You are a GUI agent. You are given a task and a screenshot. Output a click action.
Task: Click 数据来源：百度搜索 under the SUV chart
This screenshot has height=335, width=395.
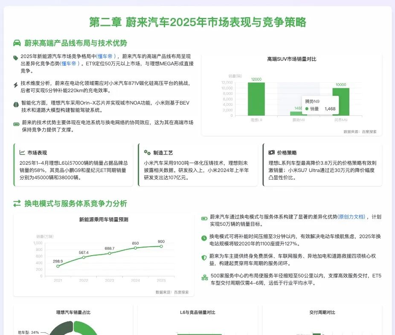click(x=360, y=131)
